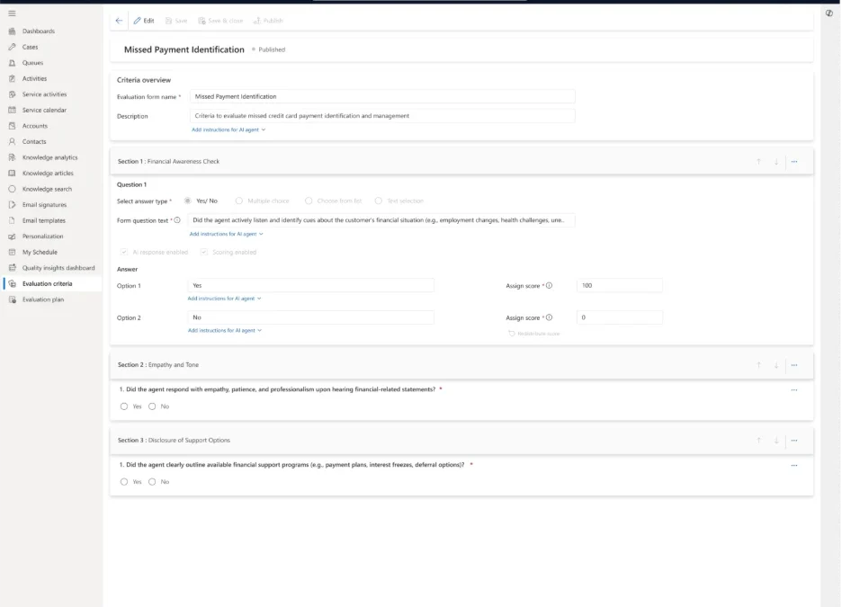
Task: Expand Add instructions for AI agent under Option 1
Action: point(224,299)
